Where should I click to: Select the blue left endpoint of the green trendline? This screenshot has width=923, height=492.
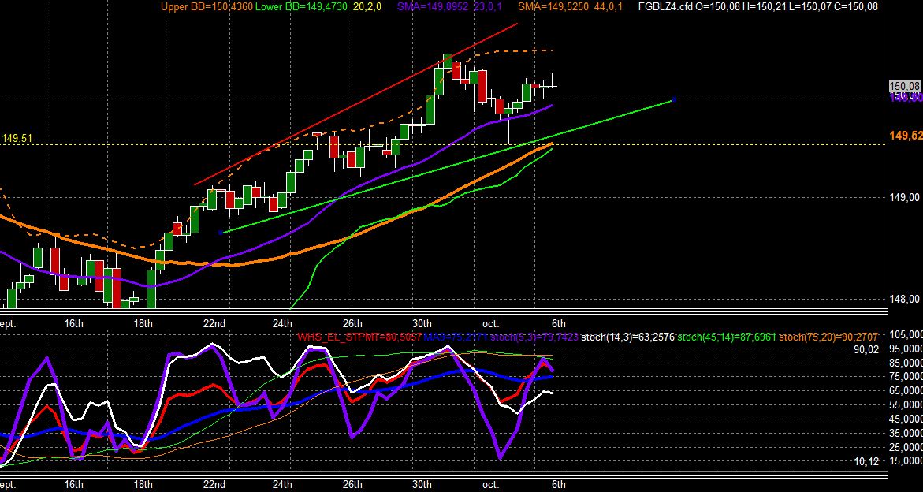coord(220,233)
